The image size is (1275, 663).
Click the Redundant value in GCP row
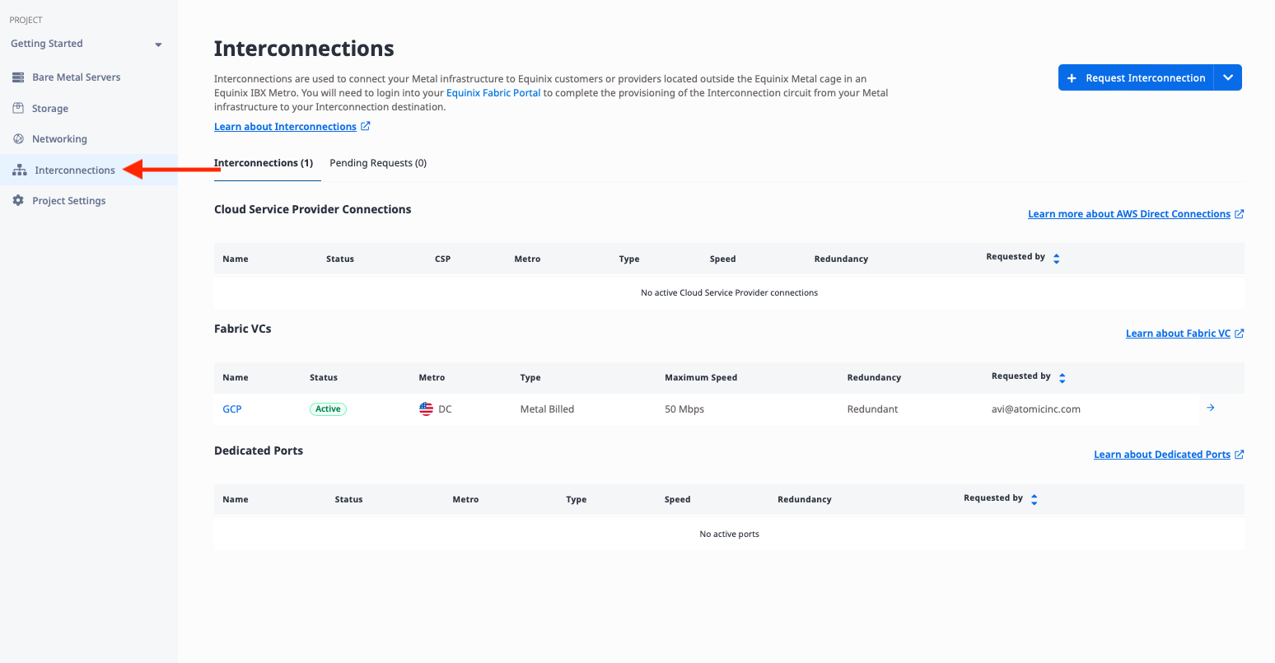click(872, 409)
